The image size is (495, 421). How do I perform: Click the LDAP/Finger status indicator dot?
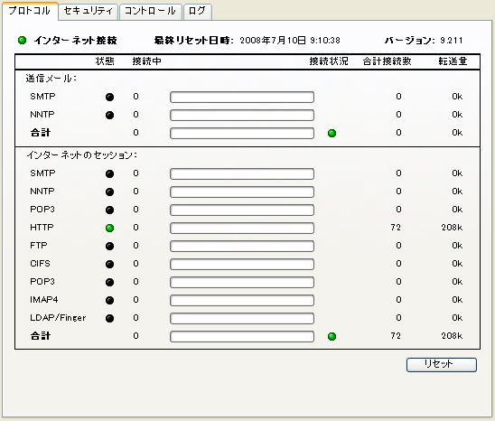coord(109,318)
